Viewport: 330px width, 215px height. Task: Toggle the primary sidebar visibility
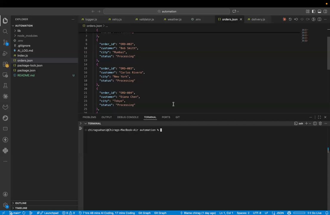coord(313,11)
